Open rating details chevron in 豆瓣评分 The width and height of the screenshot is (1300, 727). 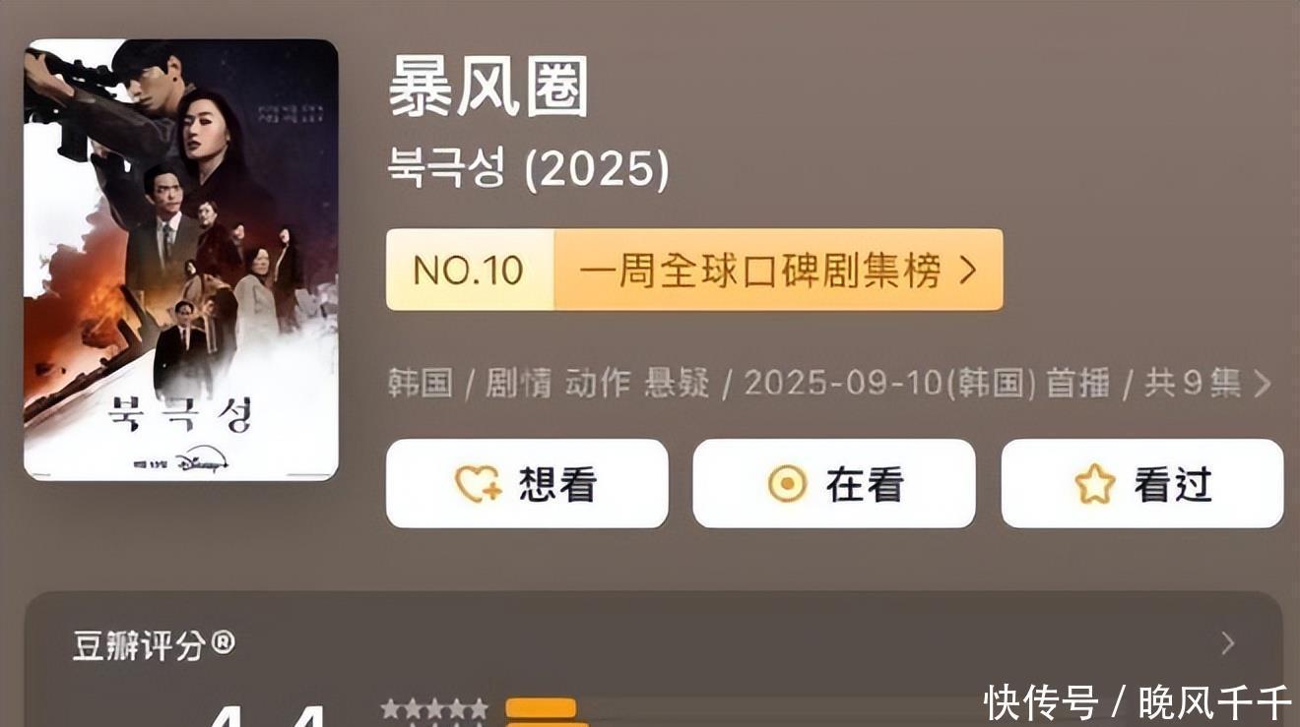tap(1227, 643)
